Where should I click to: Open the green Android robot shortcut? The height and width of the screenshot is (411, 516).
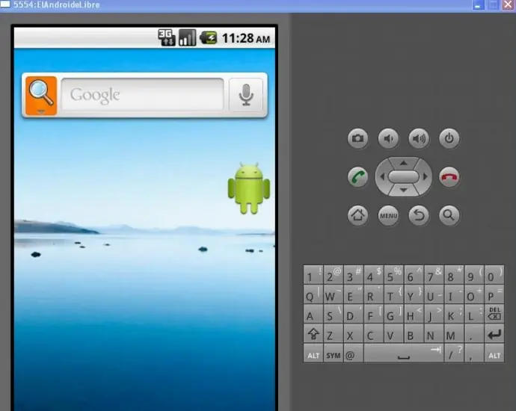(249, 188)
